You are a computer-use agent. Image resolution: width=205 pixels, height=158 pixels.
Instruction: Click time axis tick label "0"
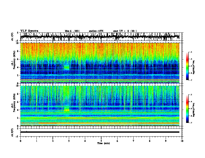click(x=20, y=141)
